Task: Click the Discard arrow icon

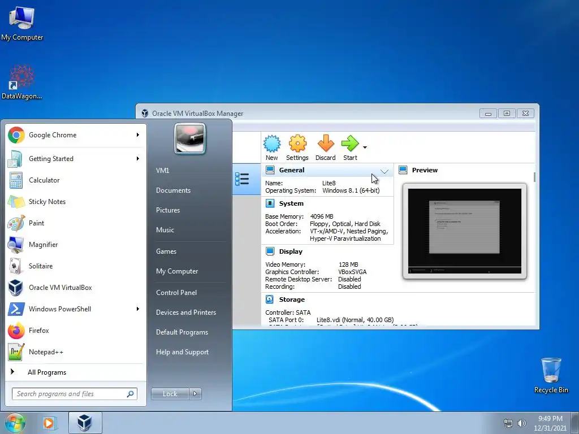Action: coord(326,143)
